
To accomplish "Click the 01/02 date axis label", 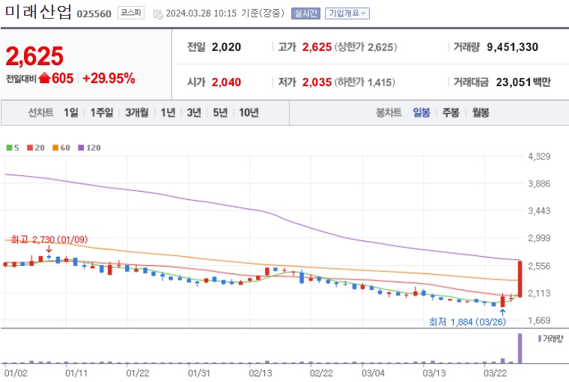I will (16, 373).
